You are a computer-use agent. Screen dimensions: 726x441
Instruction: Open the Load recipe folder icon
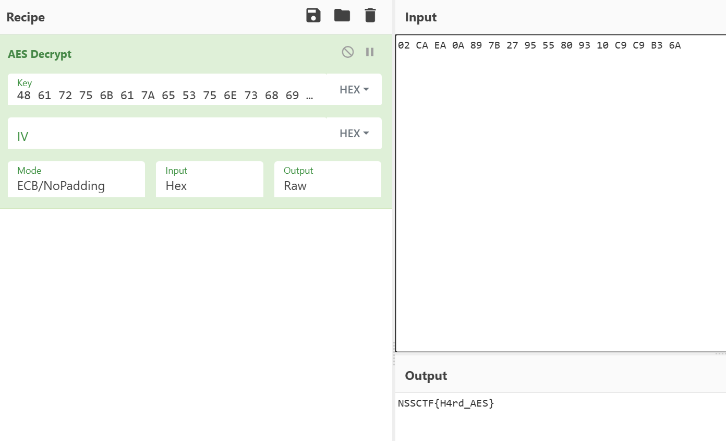342,16
